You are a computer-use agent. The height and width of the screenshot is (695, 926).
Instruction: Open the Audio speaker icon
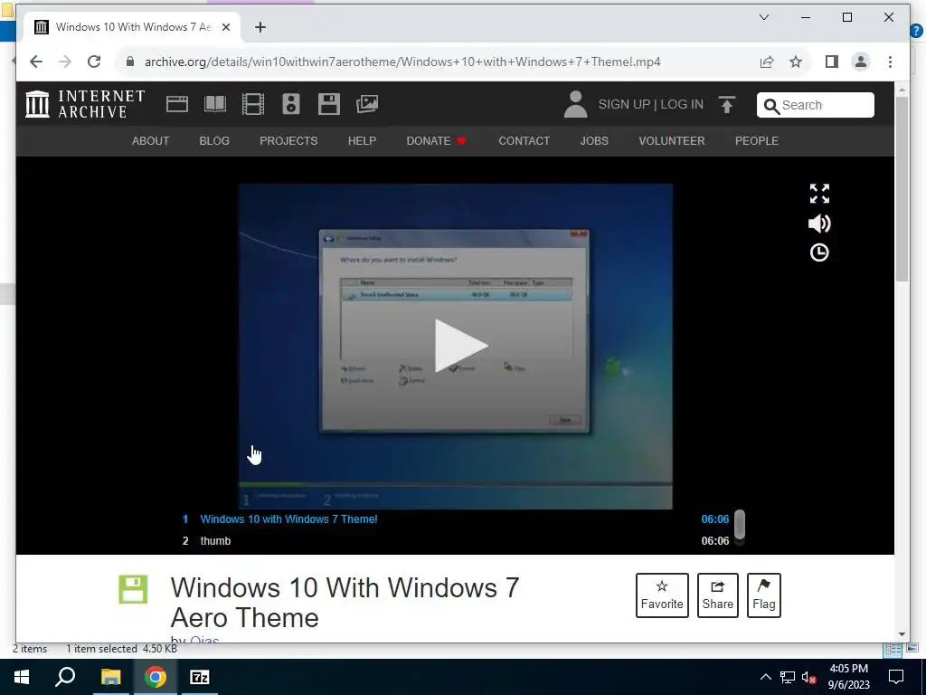pos(290,104)
